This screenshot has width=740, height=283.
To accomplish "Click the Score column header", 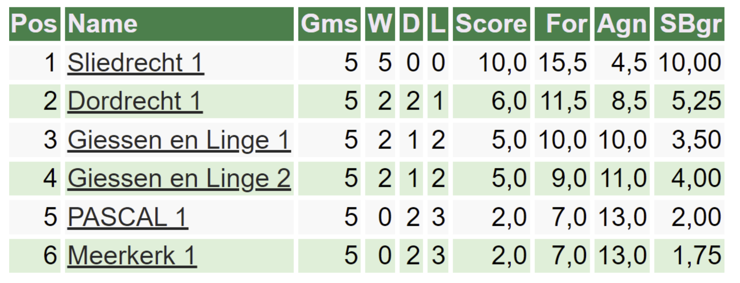I will [491, 24].
